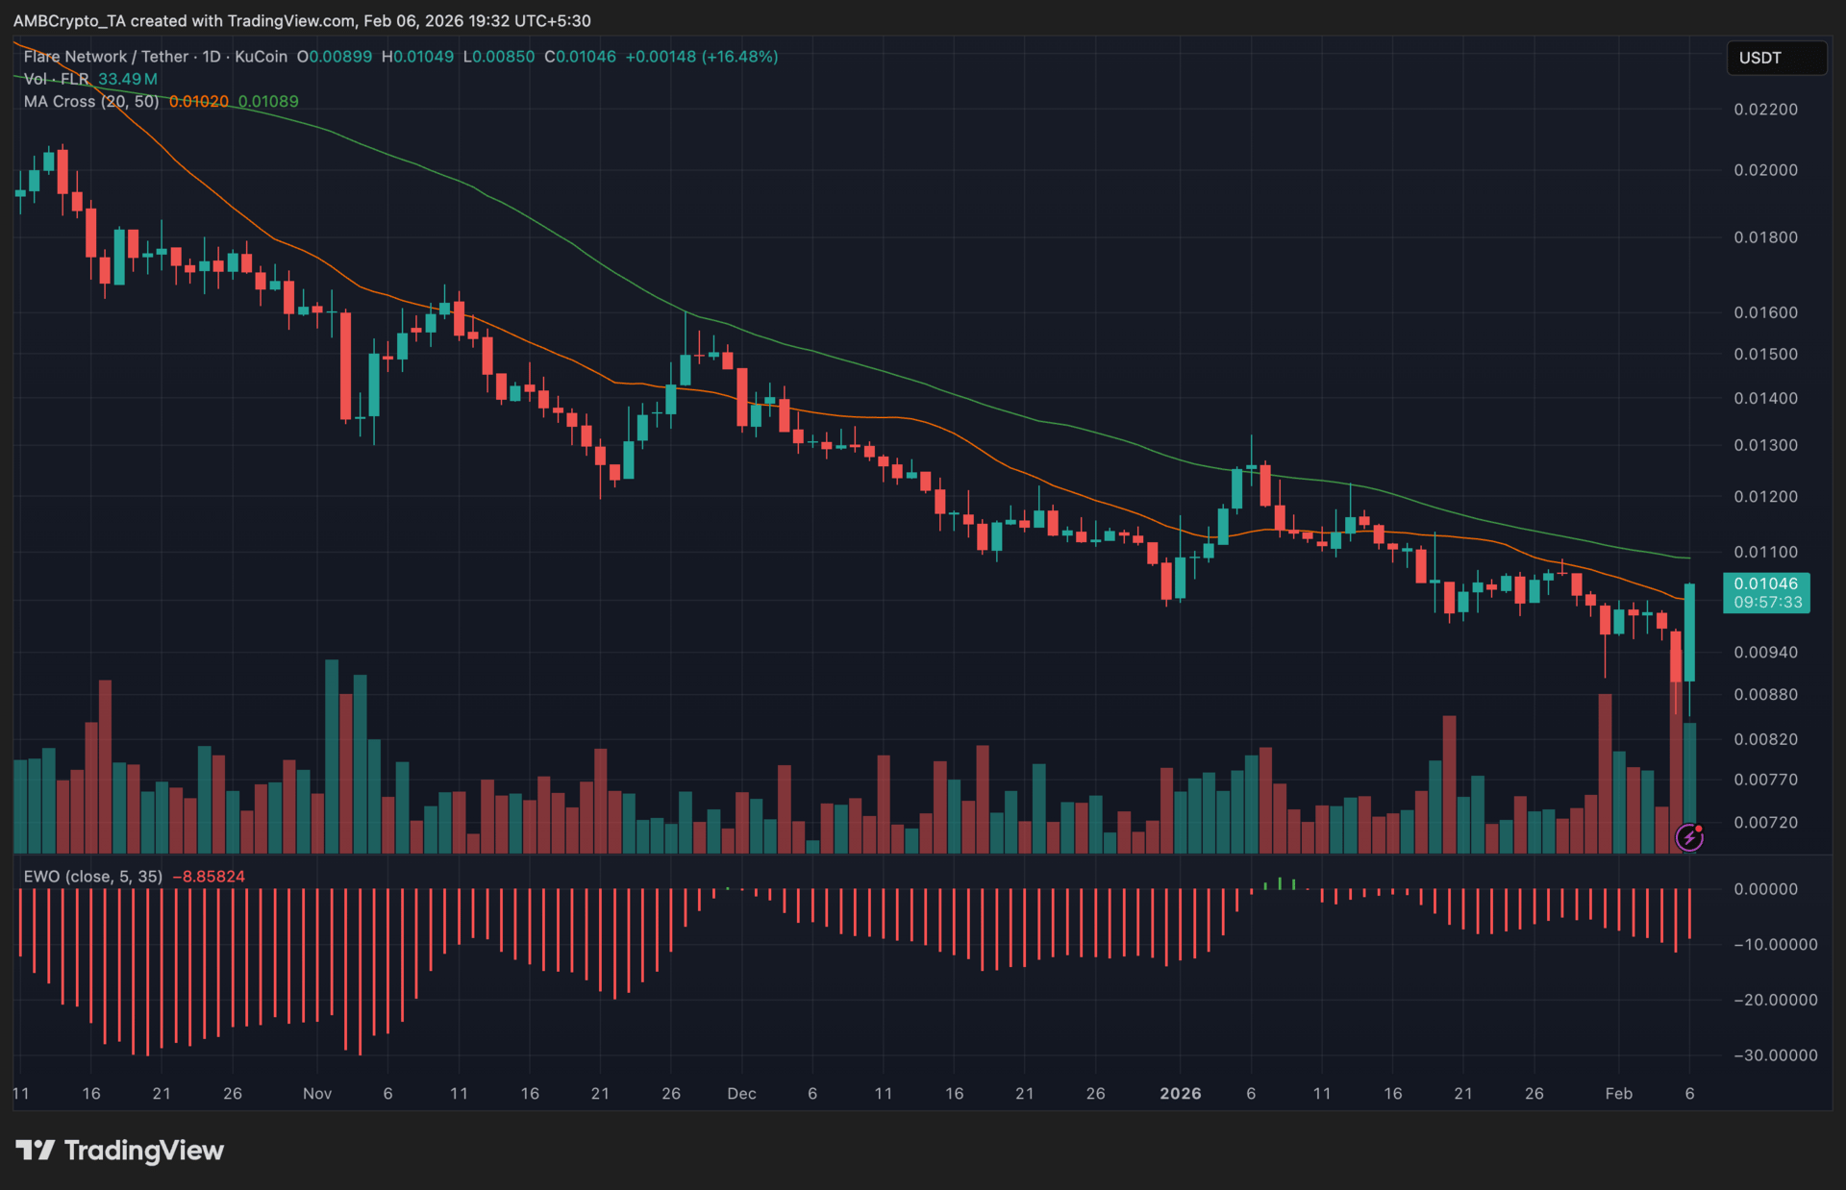Click the orange MA value 0.01020

(199, 101)
